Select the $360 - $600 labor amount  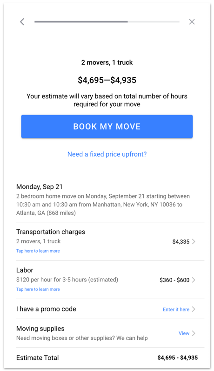174,280
